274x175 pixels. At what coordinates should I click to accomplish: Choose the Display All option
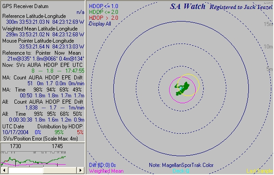100,24
